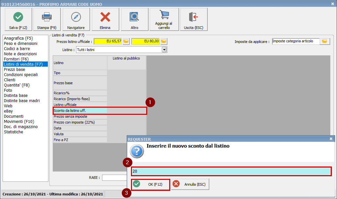Screen dimensions: 337x199
Task: Click the red X Elimina icon
Action: (x=105, y=17)
